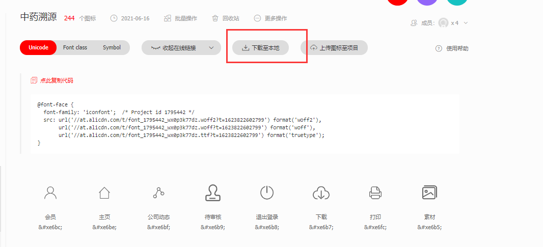Click 下载至本地 download button
The height and width of the screenshot is (247, 543).
(x=260, y=48)
